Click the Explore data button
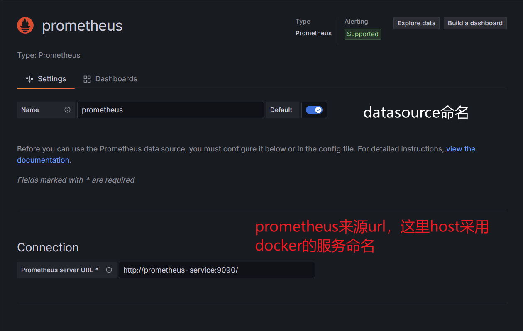 (416, 23)
